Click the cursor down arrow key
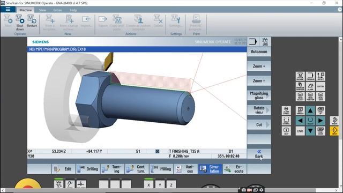Image resolution: width=343 pixels, height=193 pixels. coord(310,131)
